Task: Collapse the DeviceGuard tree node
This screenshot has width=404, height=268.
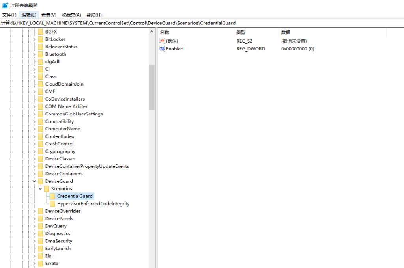Action: point(34,181)
